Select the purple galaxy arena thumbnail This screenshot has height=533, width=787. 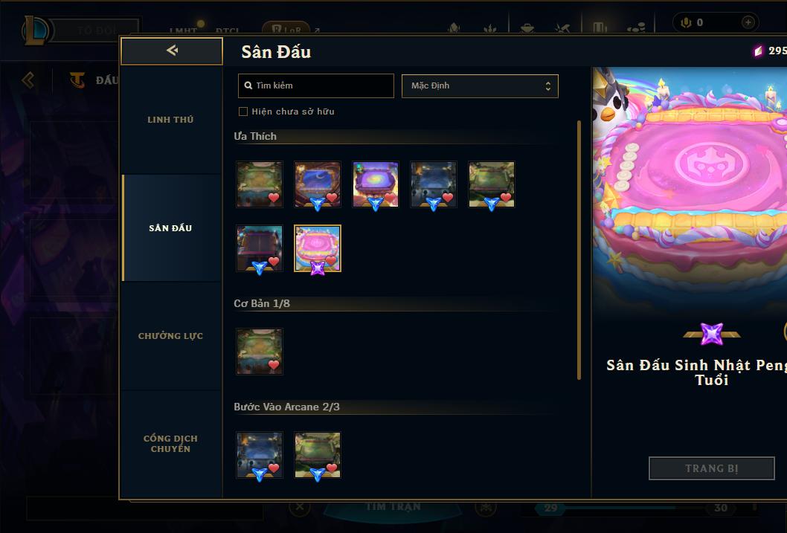[x=376, y=184]
